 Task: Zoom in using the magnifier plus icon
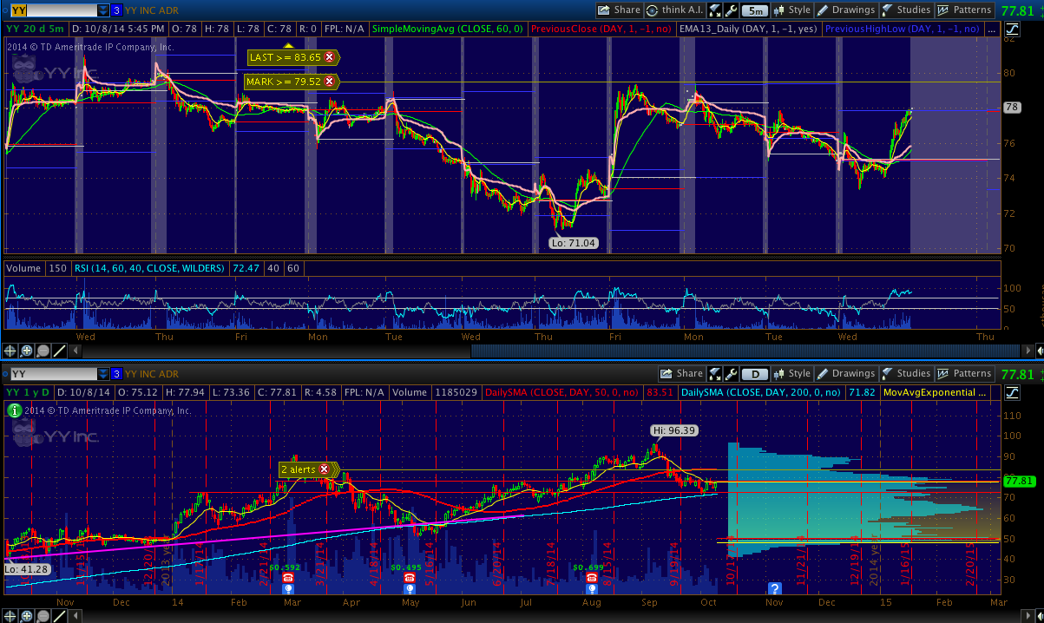(x=27, y=351)
